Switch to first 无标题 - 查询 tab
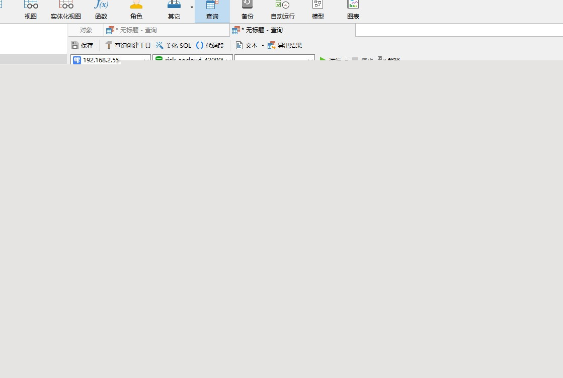The height and width of the screenshot is (378, 563). tap(132, 30)
